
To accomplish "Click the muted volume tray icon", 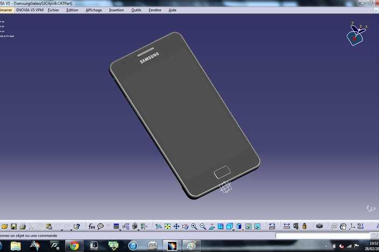I will point(341,246).
